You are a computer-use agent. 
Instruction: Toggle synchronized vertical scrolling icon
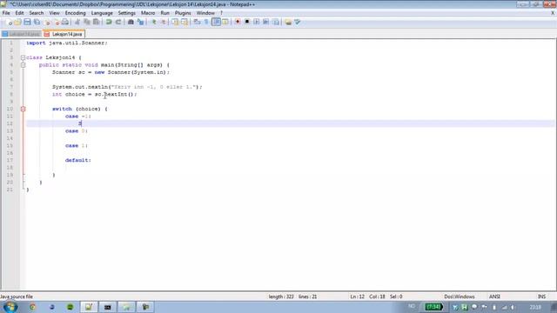click(x=175, y=22)
